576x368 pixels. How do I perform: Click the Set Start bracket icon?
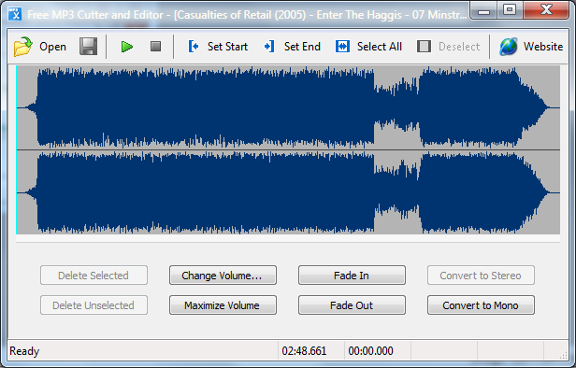194,47
